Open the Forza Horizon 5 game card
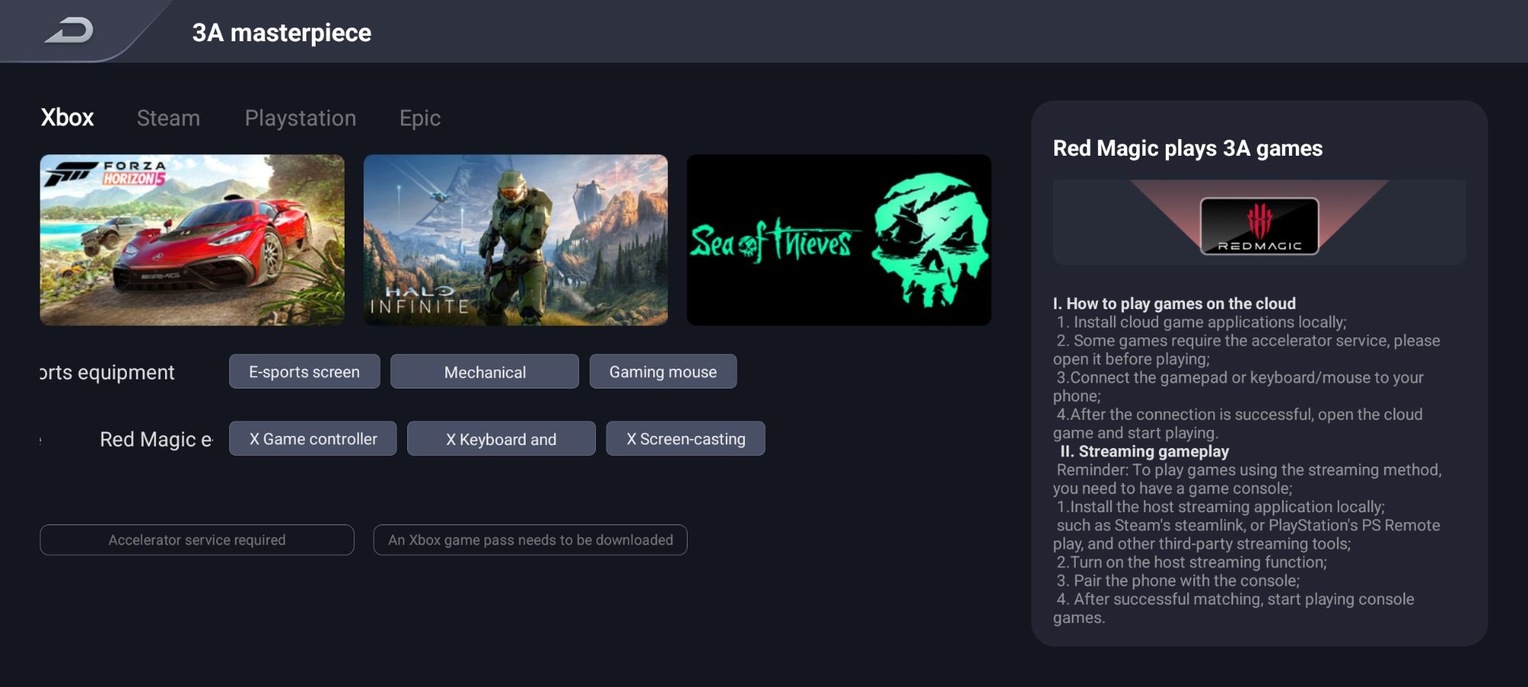The image size is (1528, 687). (193, 240)
